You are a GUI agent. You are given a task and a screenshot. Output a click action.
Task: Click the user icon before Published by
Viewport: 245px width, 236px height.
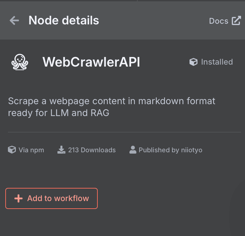133,150
